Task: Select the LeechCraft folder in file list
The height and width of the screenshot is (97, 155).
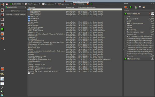Action: [75, 17]
